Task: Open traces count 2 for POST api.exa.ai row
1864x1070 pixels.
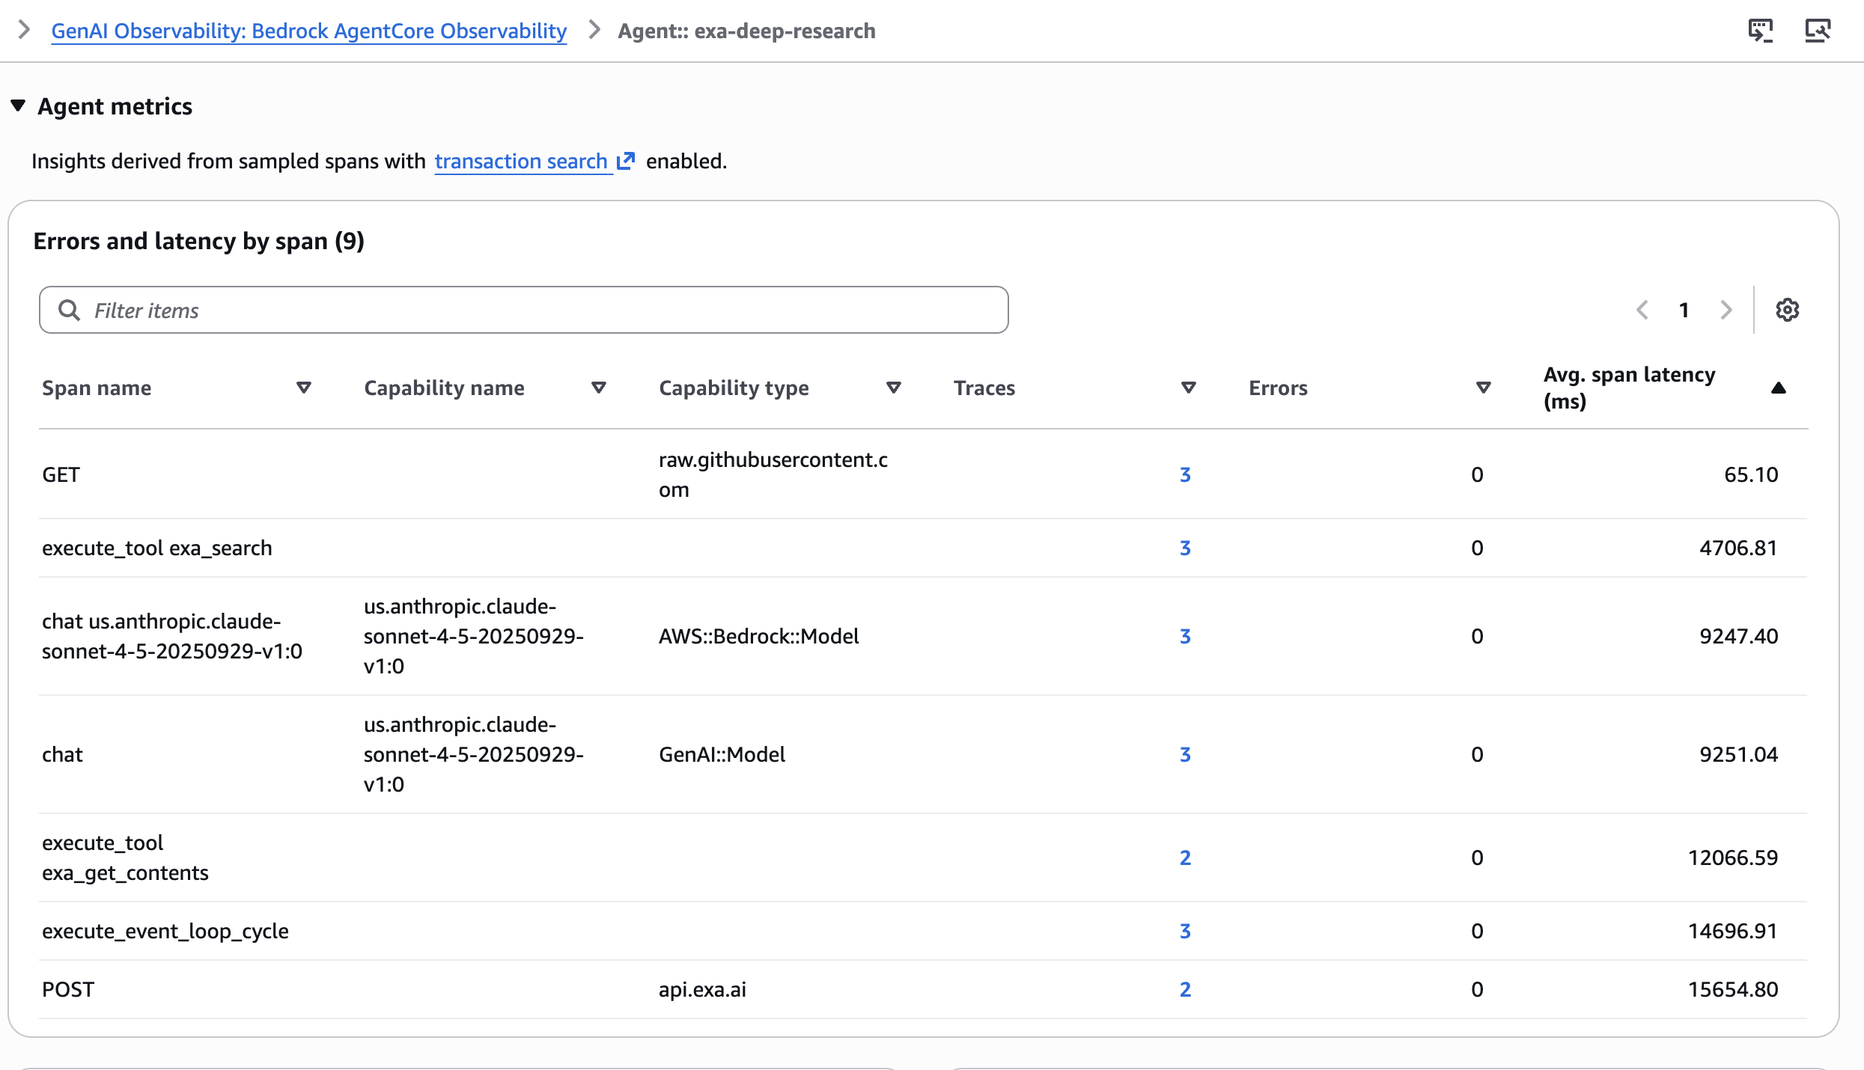Action: pos(1185,989)
